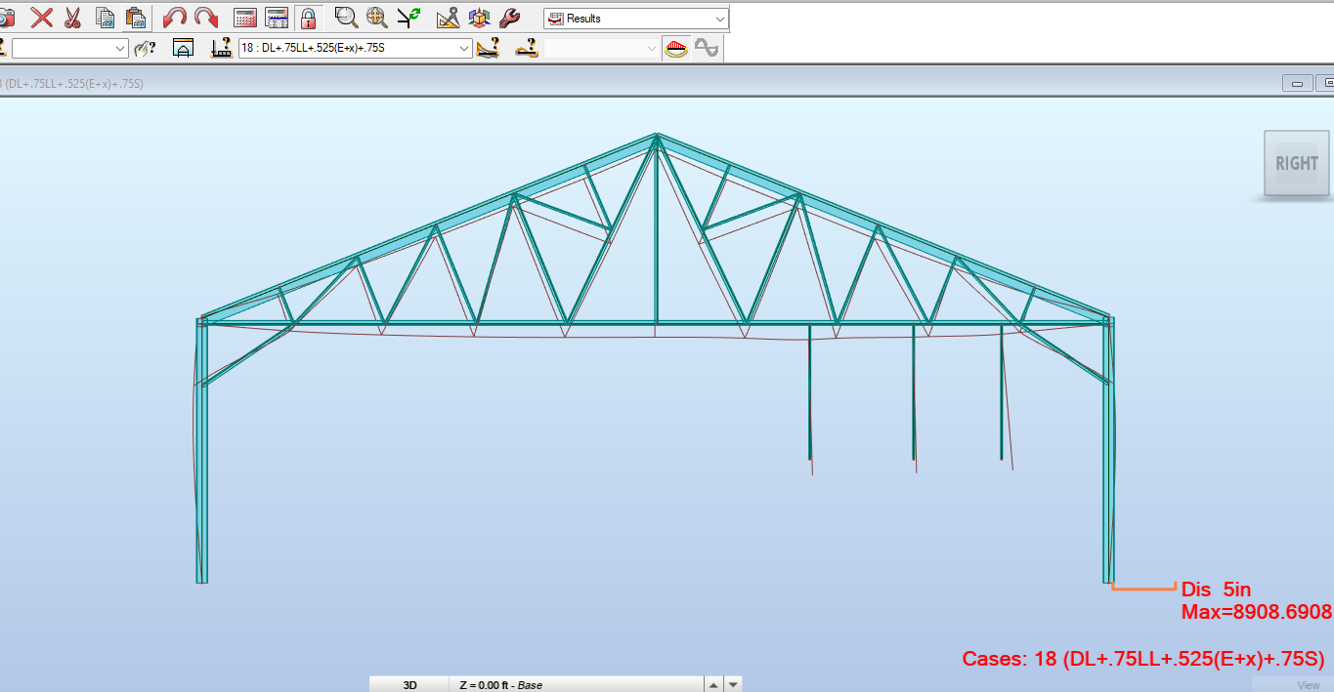Open preferences with the wrench icon

(x=509, y=18)
